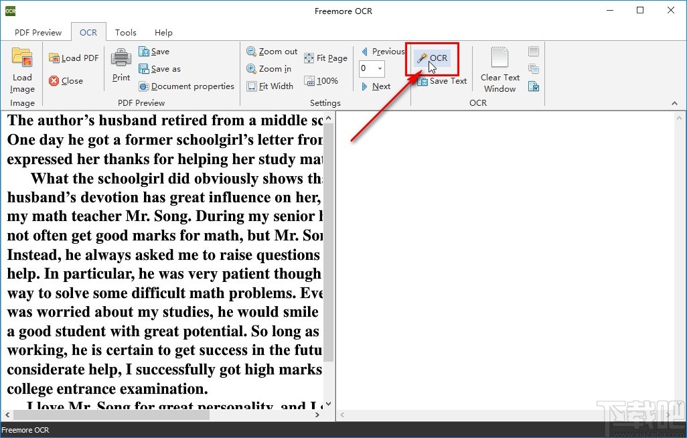Export recognized text to Word icon

tap(533, 87)
